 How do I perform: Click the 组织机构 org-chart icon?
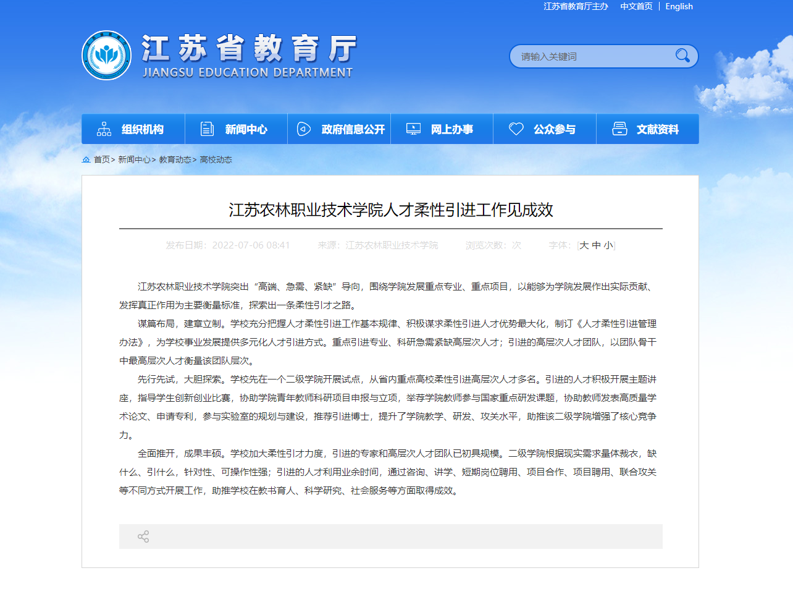(x=104, y=129)
